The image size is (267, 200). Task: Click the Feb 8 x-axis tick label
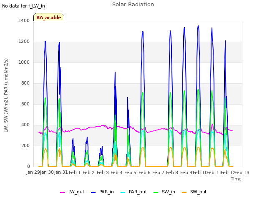(x=172, y=172)
